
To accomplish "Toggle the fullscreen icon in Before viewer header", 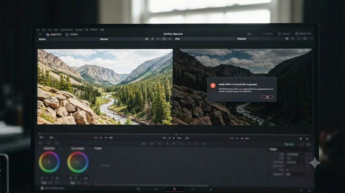I will (x=164, y=39).
